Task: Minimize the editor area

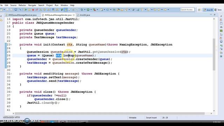Action: point(211,15)
